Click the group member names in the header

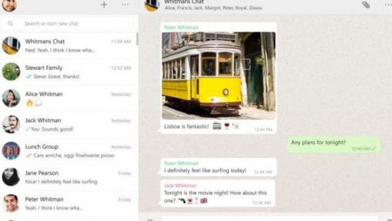(213, 8)
